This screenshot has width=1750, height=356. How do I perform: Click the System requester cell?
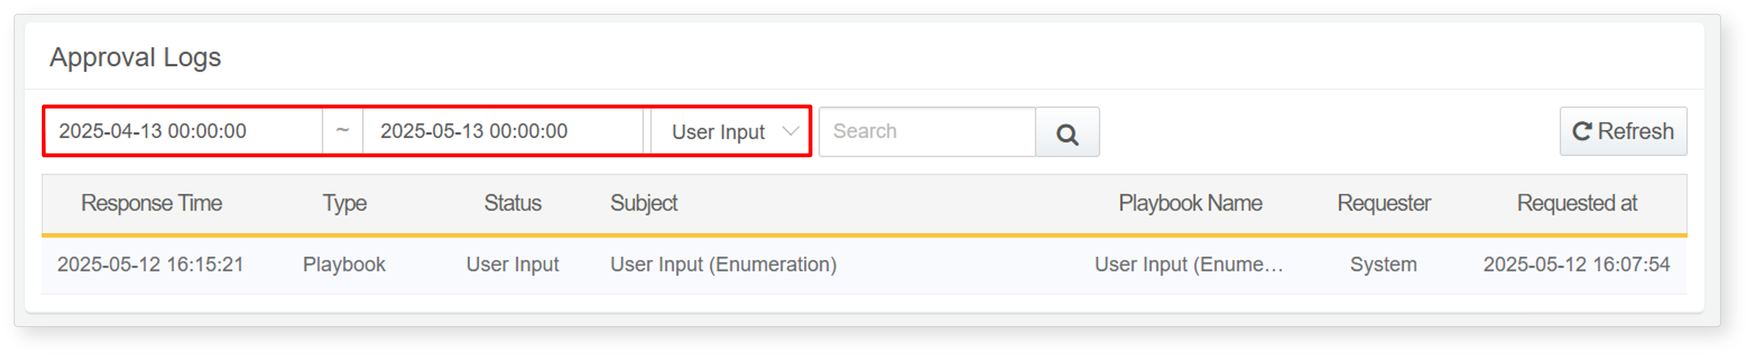[1383, 264]
